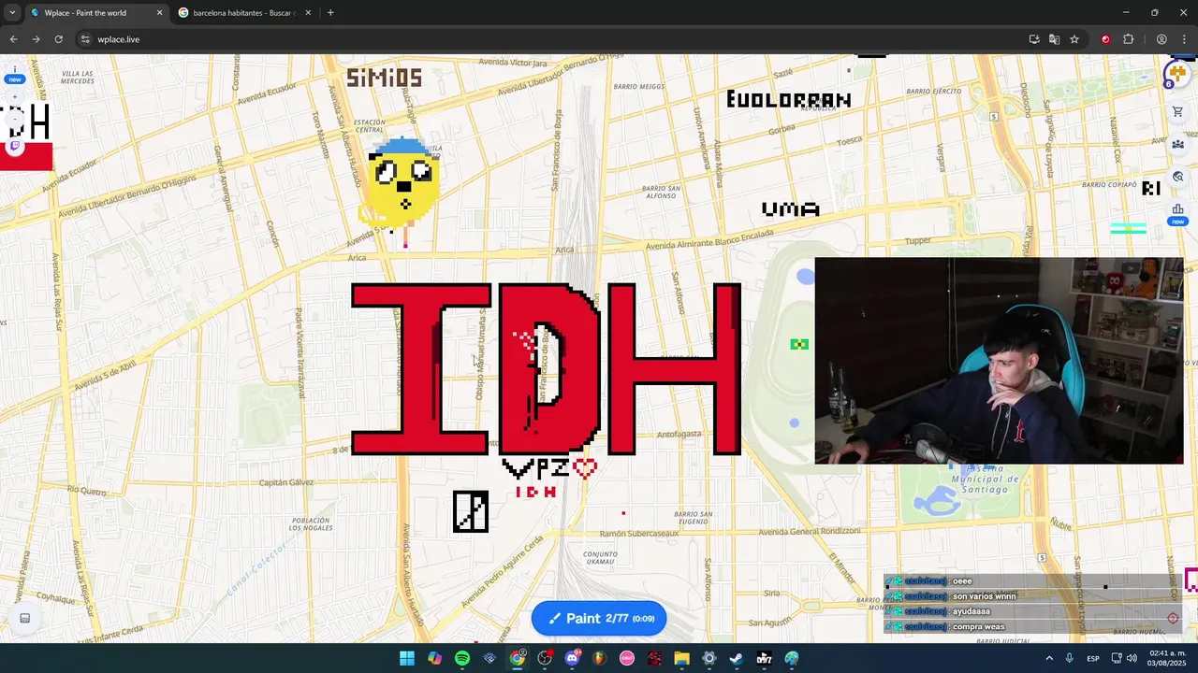The image size is (1198, 673).
Task: Close the barcelona habitantes tab
Action: point(309,13)
